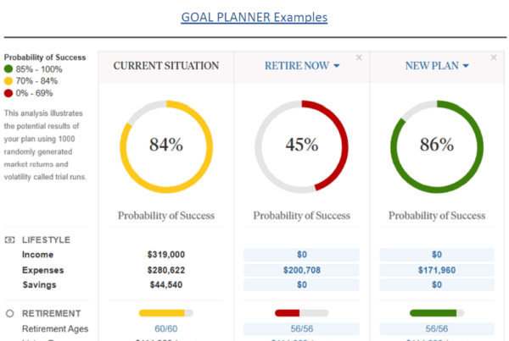The image size is (509, 341).
Task: Open the GOAL PLANNER Examples link
Action: (x=255, y=18)
